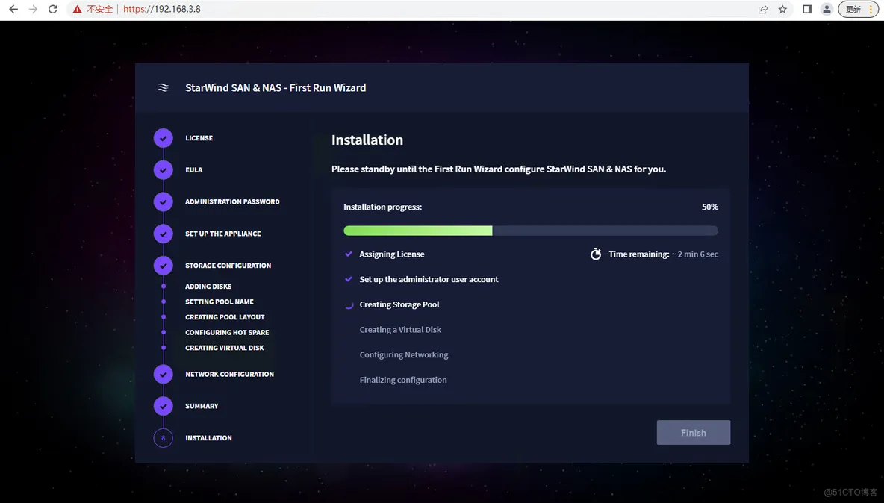Select the NETWORK CONFIGURATION step label

pyautogui.click(x=229, y=374)
